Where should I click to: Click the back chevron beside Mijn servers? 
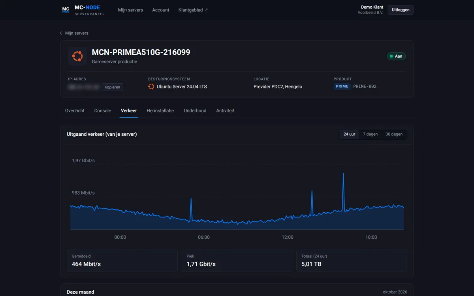pyautogui.click(x=61, y=33)
